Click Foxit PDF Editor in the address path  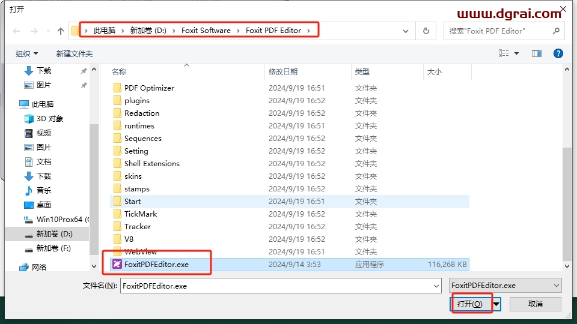273,31
